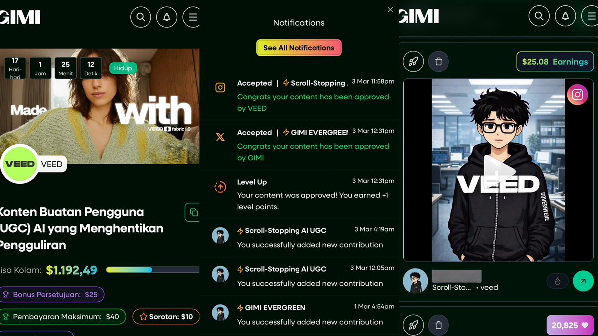Tap Instagram badge on the VEED hoodie video

click(577, 95)
